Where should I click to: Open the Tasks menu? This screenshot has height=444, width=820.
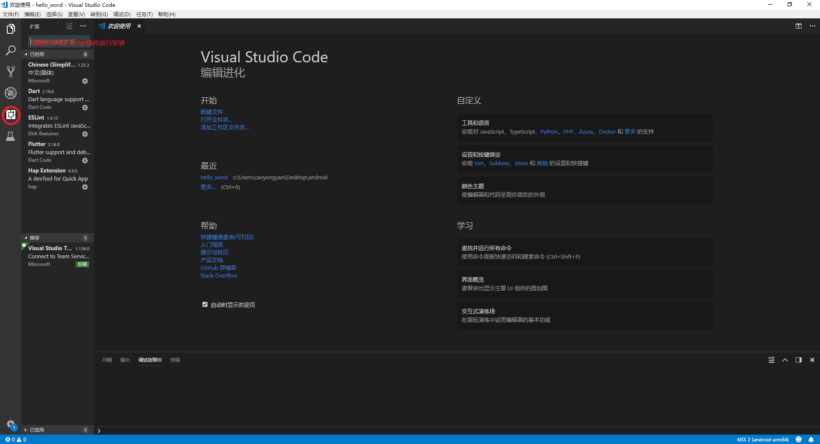(144, 14)
